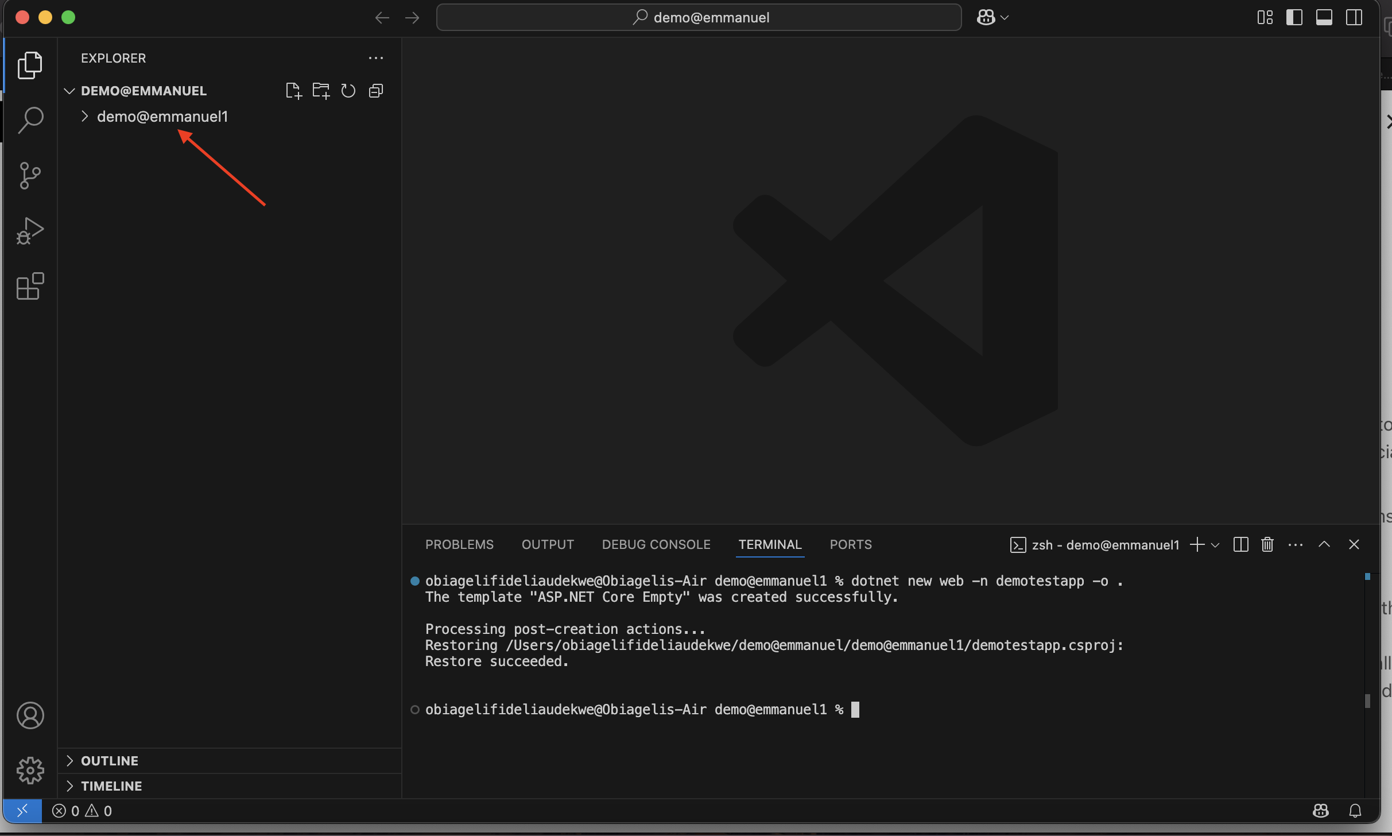Show errors and warnings count

click(82, 811)
